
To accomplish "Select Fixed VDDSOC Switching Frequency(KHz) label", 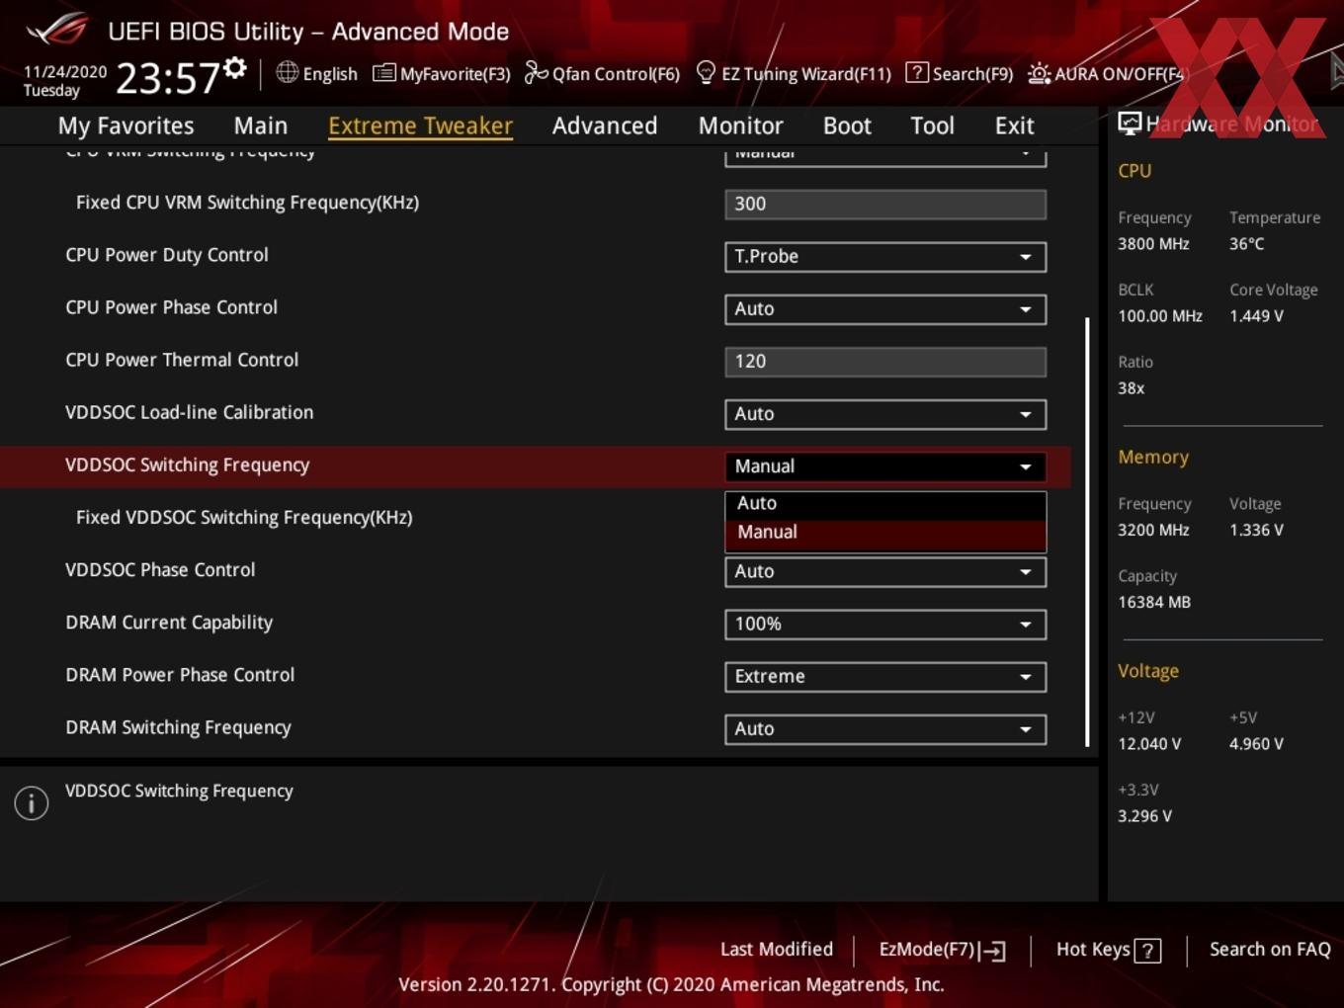I will coord(244,518).
